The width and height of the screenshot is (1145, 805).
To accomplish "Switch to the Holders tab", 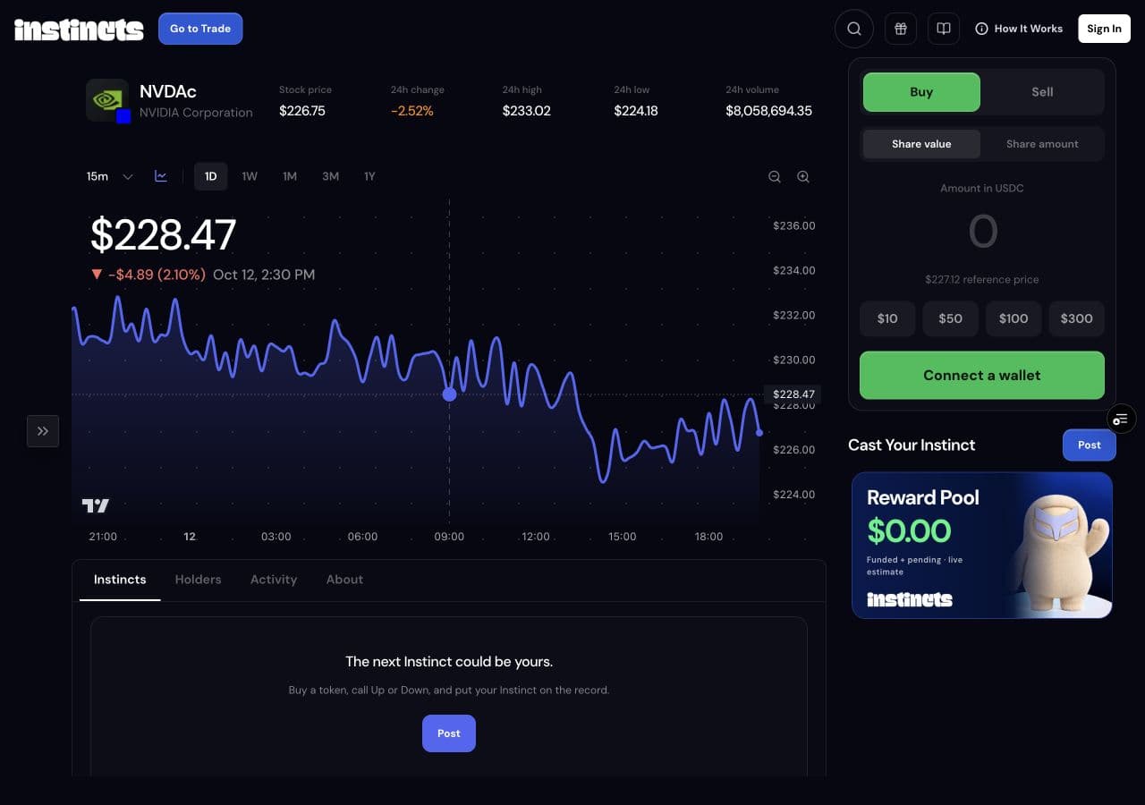I will [x=198, y=580].
